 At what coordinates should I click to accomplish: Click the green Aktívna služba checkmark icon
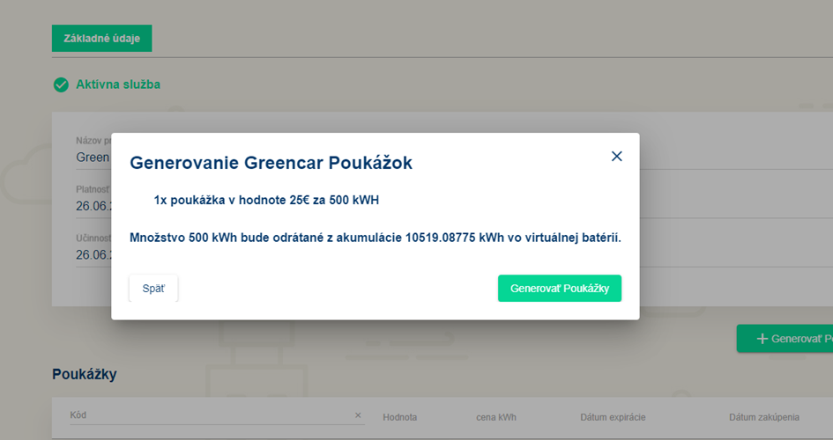[61, 84]
